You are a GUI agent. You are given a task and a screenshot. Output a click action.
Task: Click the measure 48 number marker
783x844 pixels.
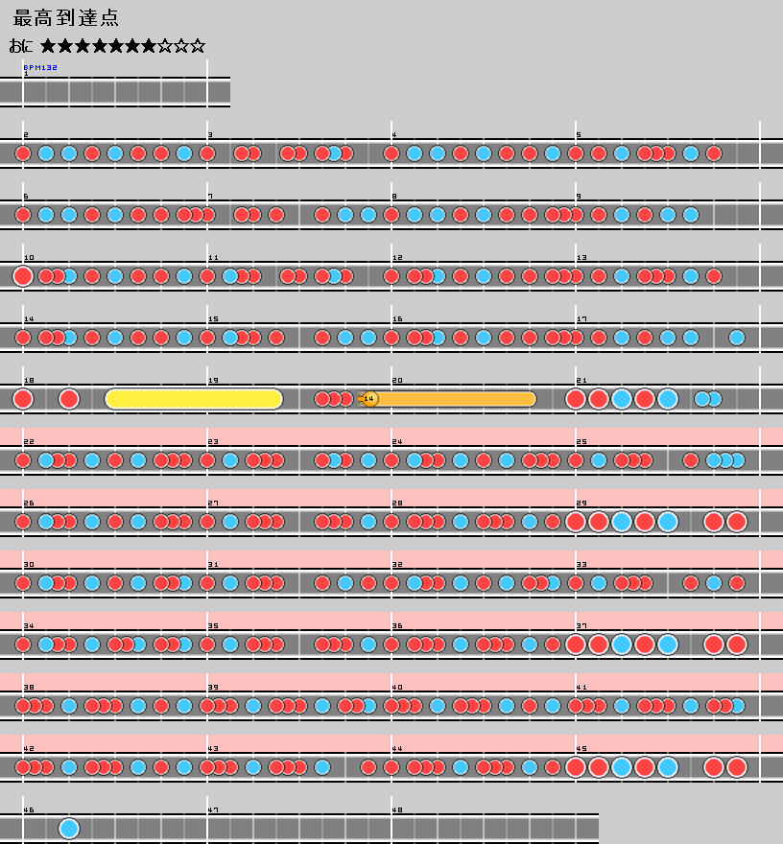tap(397, 810)
